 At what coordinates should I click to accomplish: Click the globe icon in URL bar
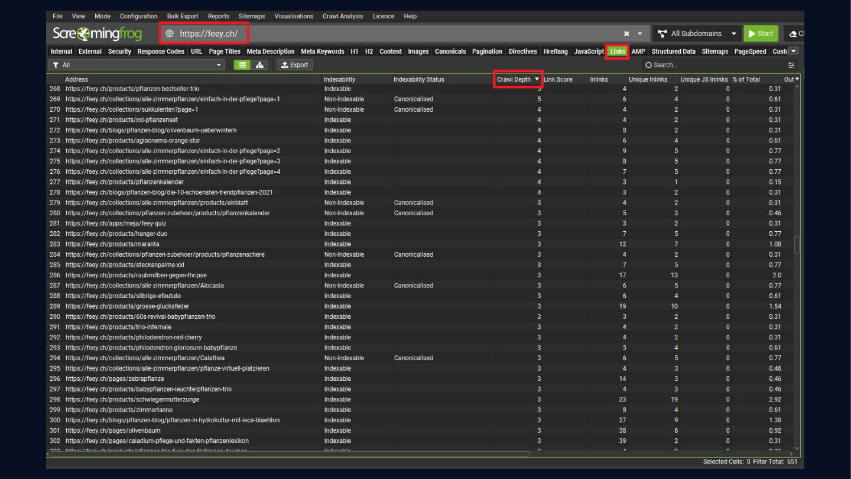[170, 34]
